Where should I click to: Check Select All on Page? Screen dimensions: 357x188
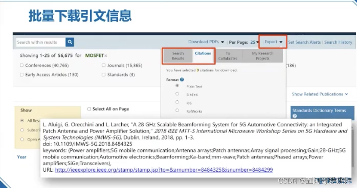tap(89, 109)
